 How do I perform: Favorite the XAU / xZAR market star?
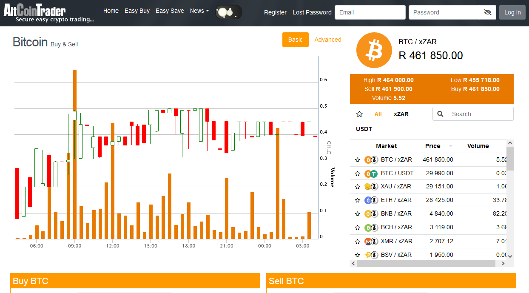358,187
